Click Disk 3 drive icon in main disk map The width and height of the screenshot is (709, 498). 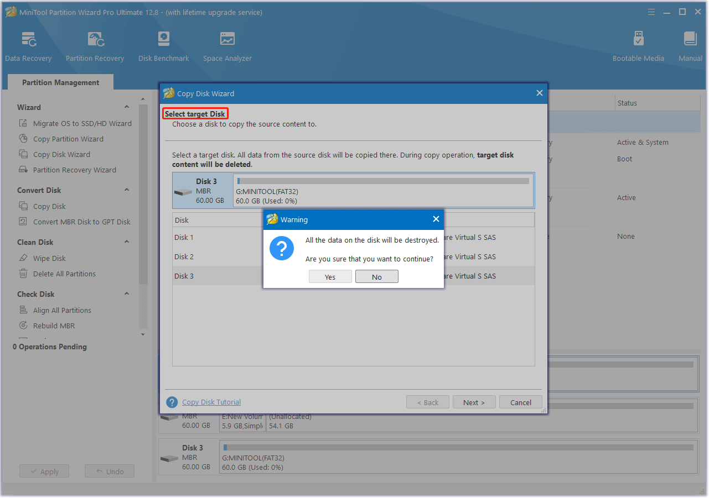(169, 459)
